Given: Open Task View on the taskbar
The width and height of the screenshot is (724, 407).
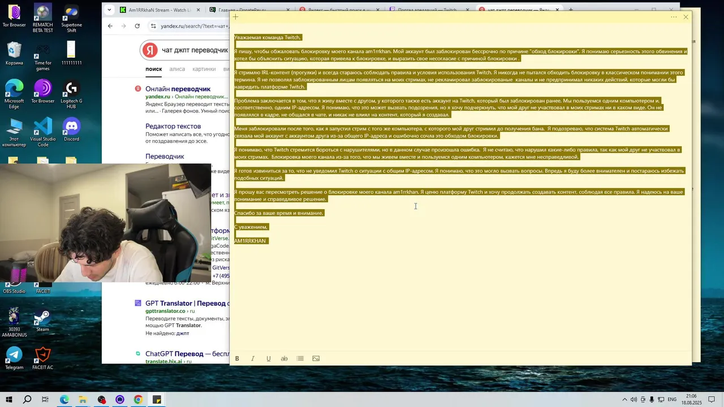Looking at the screenshot, I should click(x=45, y=400).
